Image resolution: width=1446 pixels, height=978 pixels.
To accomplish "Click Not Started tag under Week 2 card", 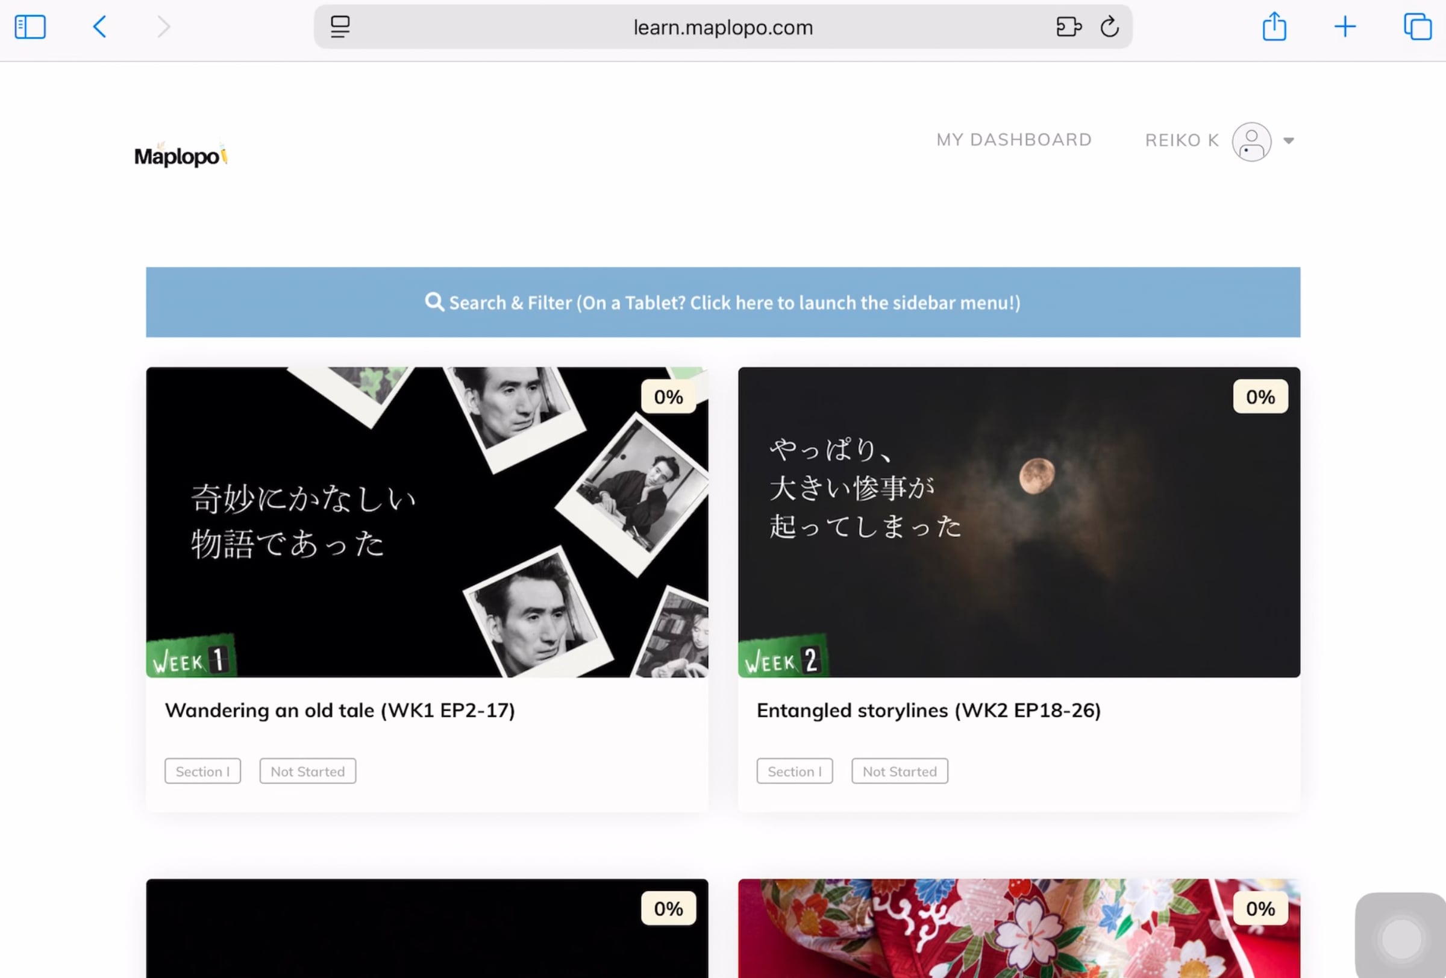I will pos(900,771).
